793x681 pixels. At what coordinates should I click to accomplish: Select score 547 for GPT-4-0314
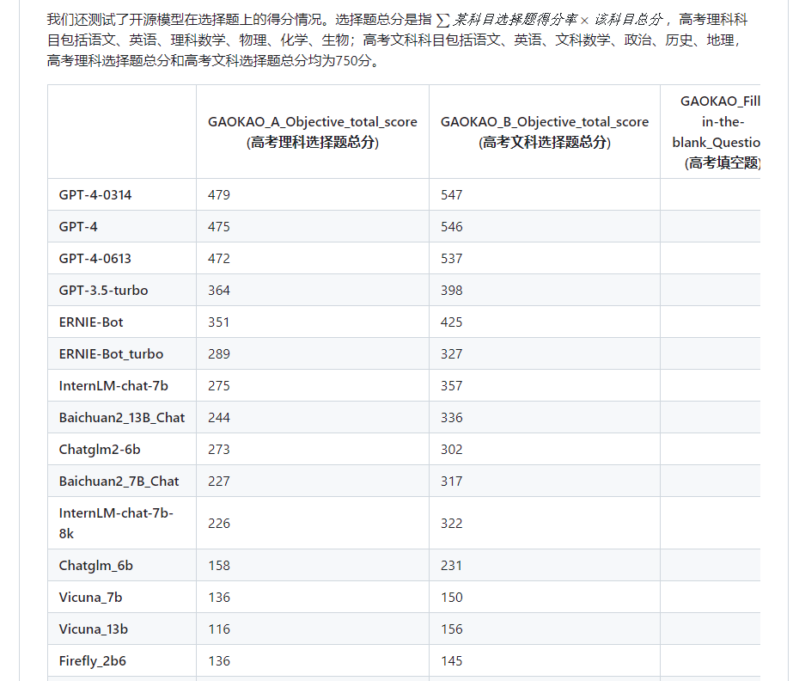pyautogui.click(x=452, y=195)
